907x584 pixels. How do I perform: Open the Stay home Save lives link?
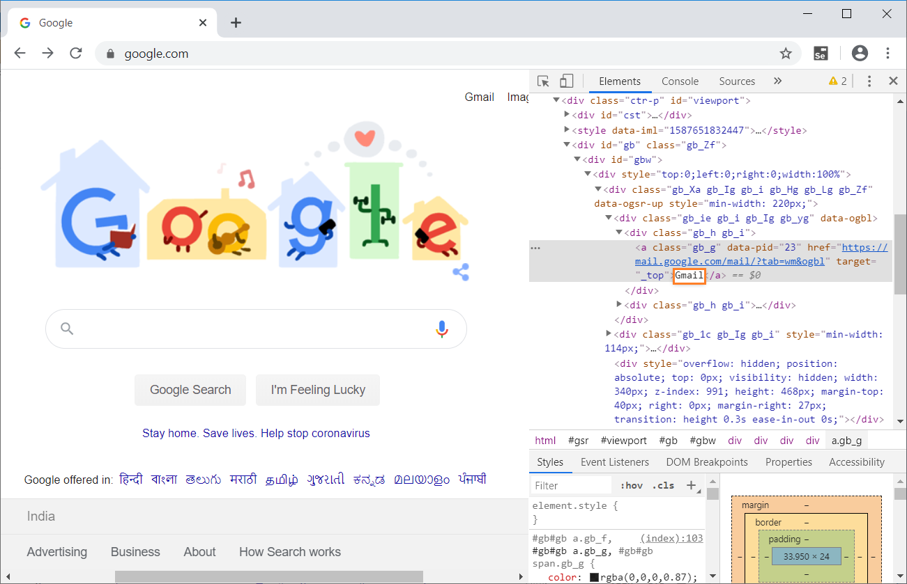[x=256, y=433]
